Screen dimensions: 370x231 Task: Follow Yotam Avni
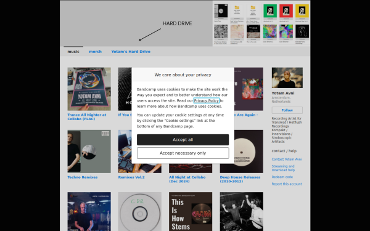[x=287, y=110]
